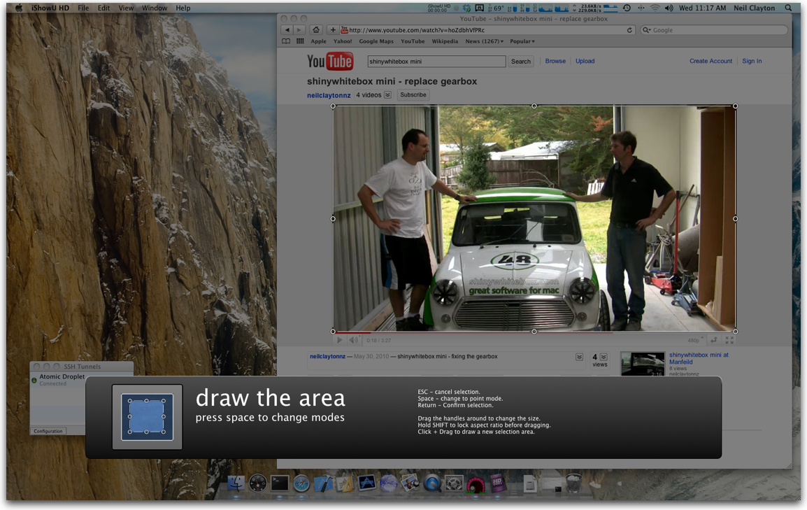
Task: Expand the 4 videos dropdown arrow
Action: pos(387,95)
